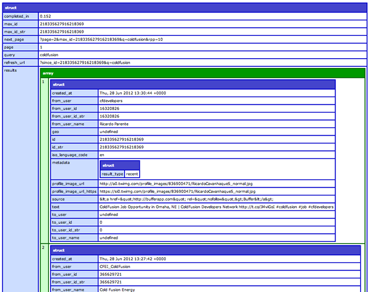Click the ColdFusion Job Opportunity tweet text
Viewport: 370px width, 292px height.
point(217,207)
